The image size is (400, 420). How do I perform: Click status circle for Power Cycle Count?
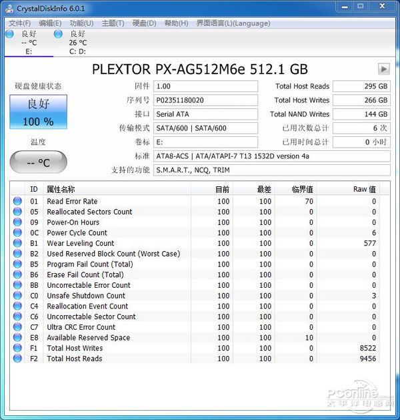tap(17, 232)
